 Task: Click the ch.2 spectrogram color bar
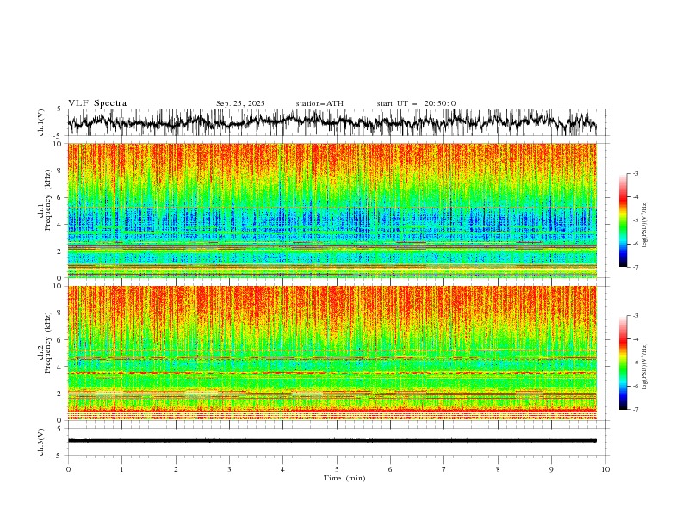coord(623,363)
